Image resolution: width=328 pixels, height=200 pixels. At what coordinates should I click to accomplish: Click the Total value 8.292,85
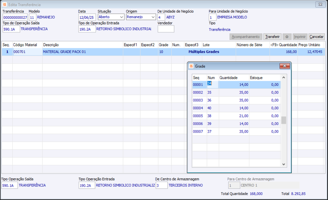click(298, 194)
